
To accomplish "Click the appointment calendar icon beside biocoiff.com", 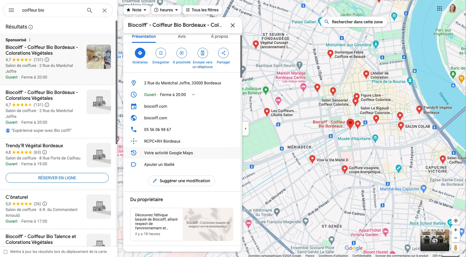I will (x=134, y=106).
